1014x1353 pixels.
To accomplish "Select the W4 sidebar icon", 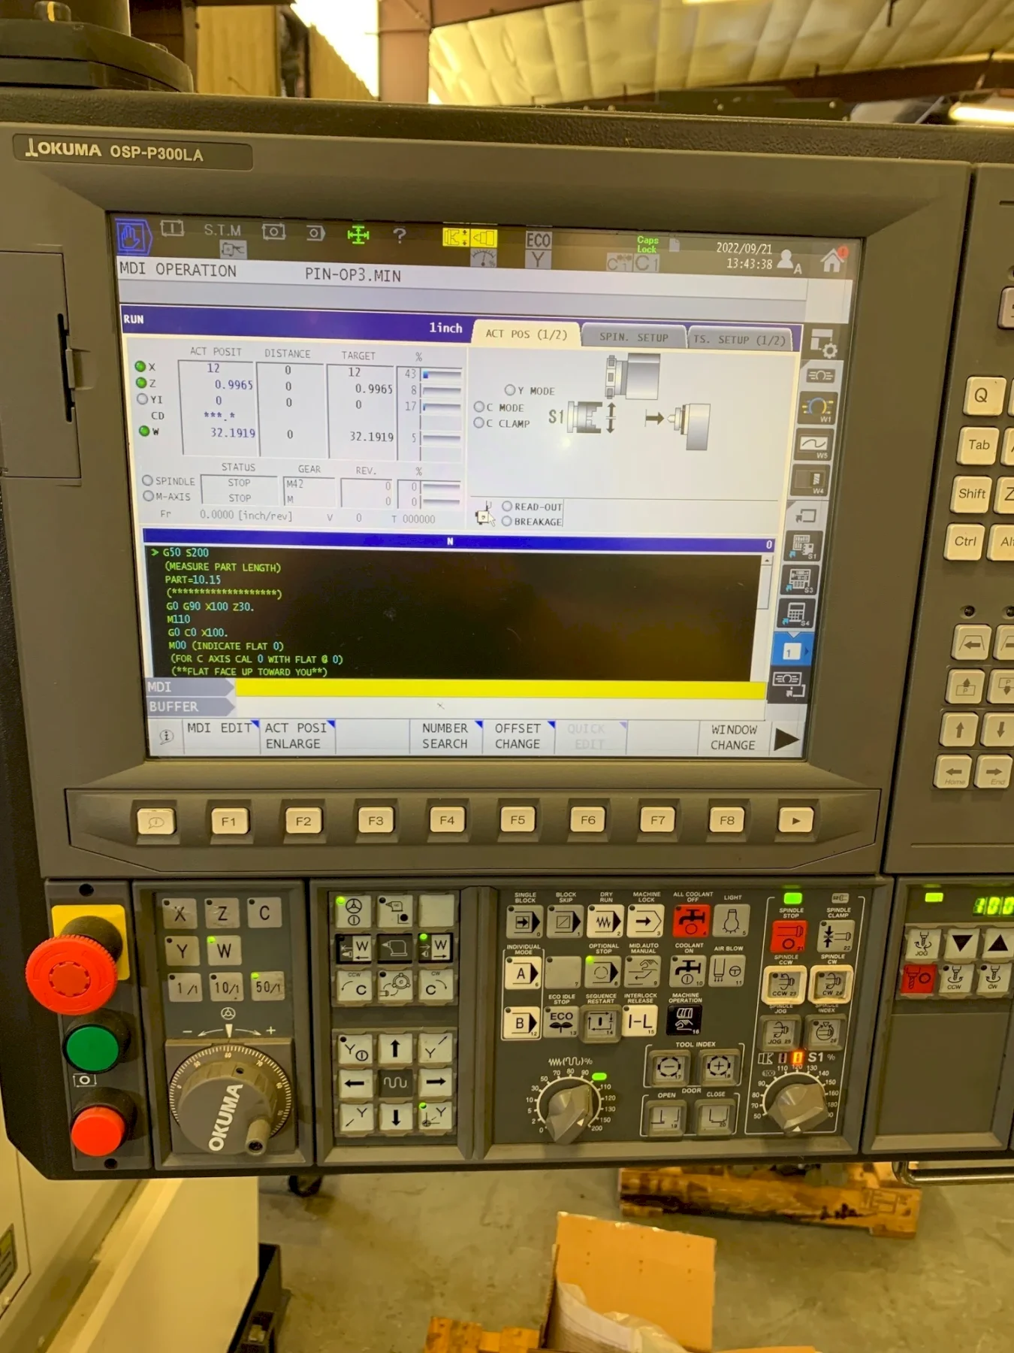I will pyautogui.click(x=810, y=480).
